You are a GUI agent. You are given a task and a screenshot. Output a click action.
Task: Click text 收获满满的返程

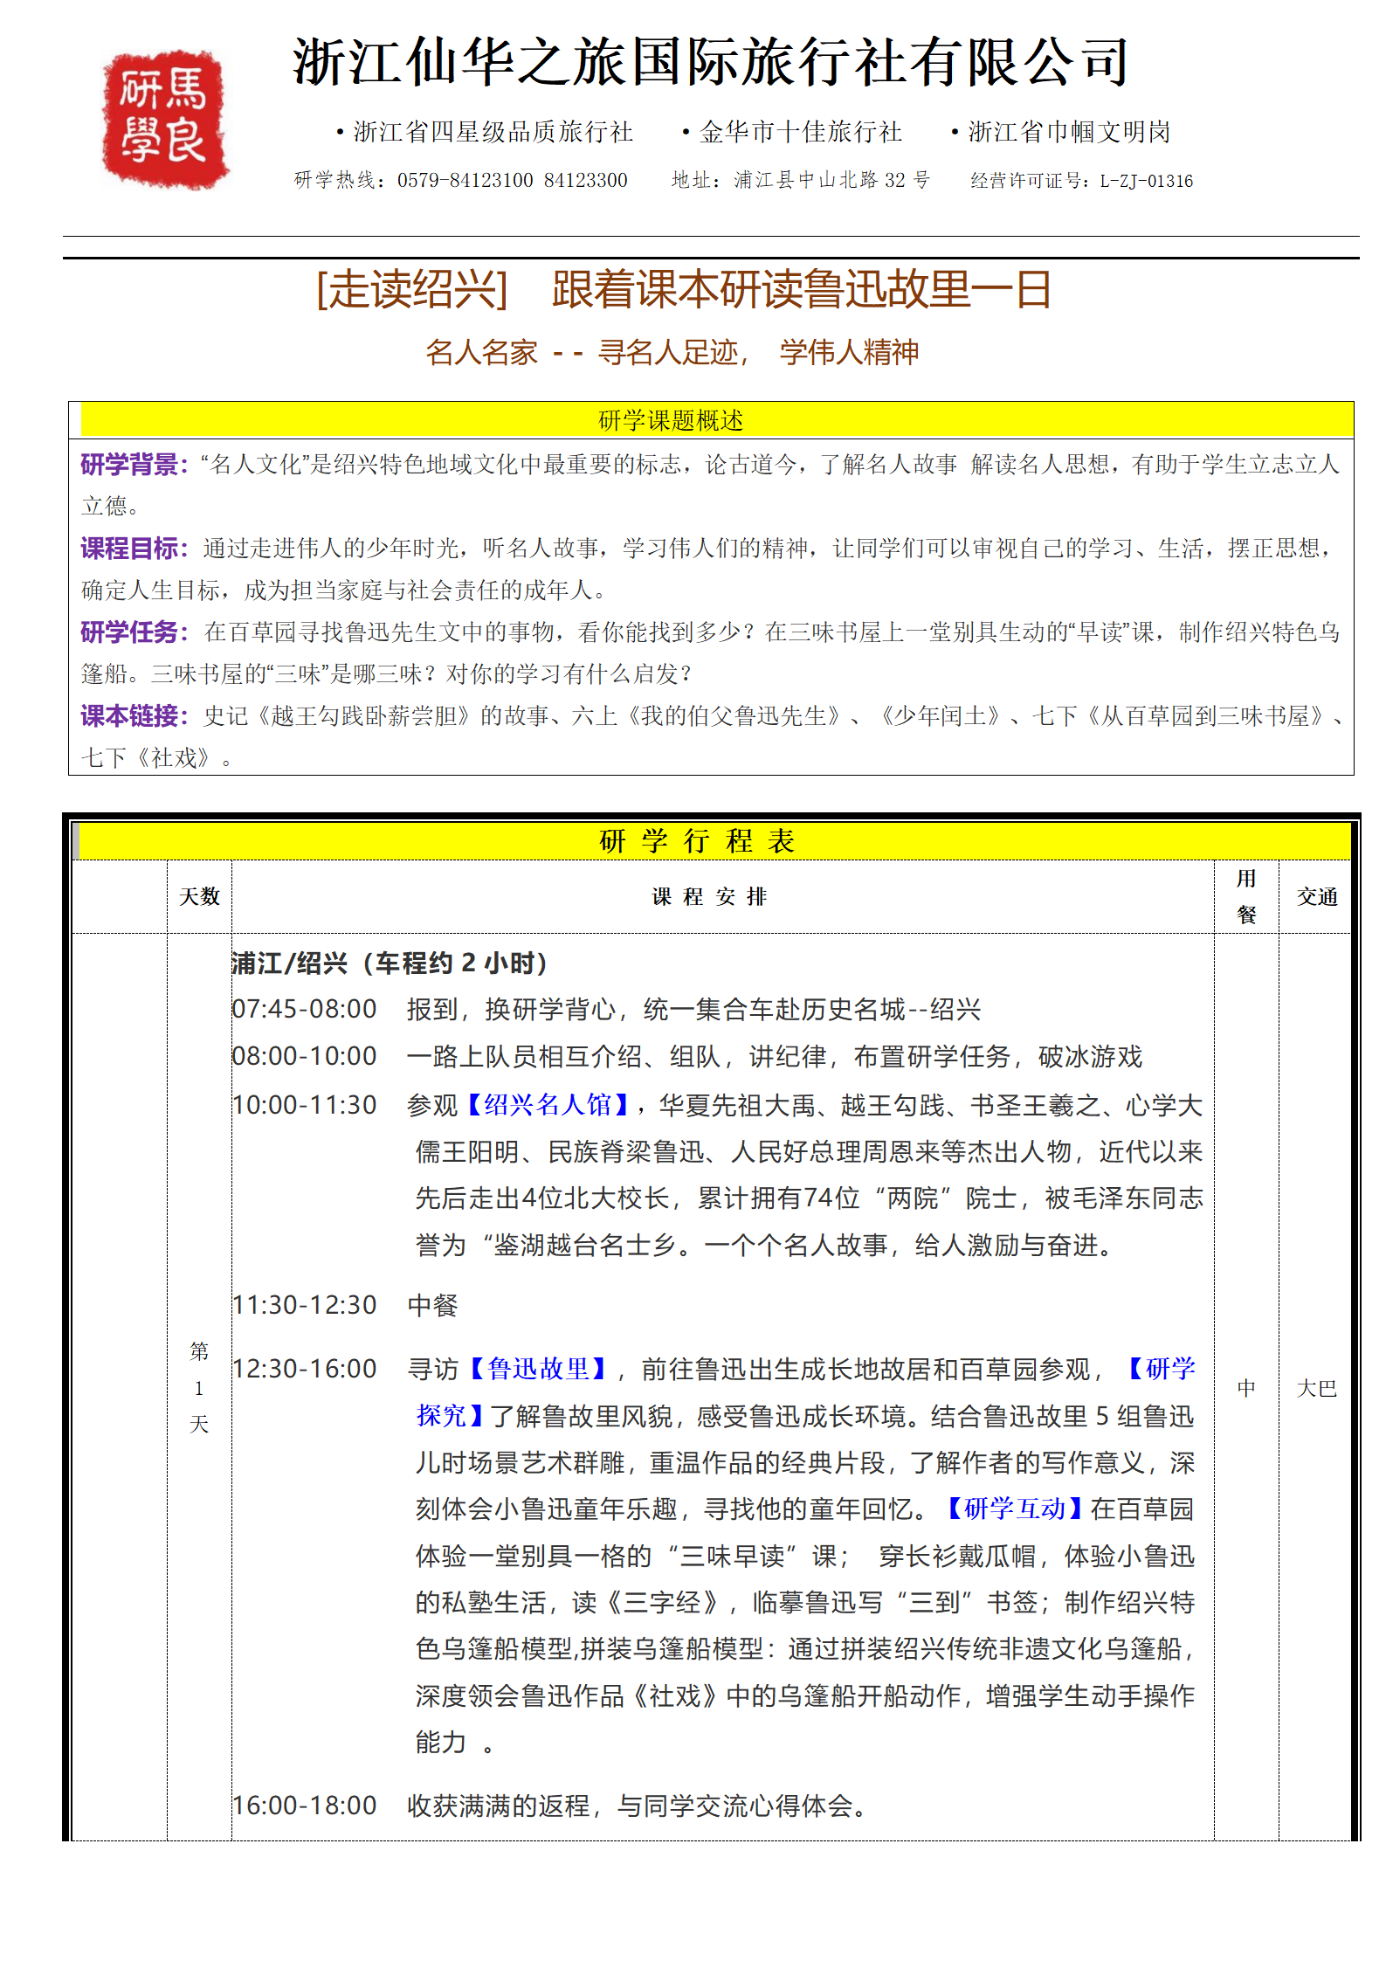pyautogui.click(x=498, y=1806)
